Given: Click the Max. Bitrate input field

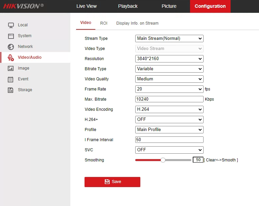Looking at the screenshot, I should (169, 99).
